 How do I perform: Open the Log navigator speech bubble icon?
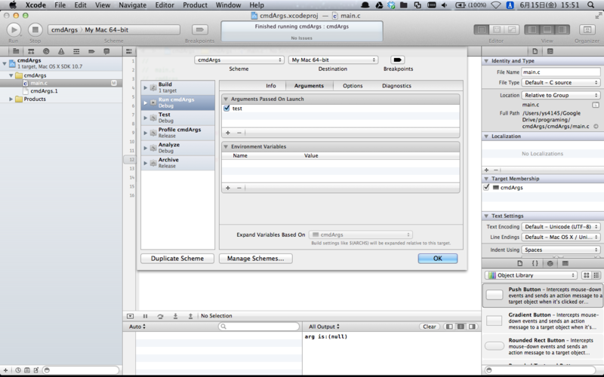(x=106, y=51)
